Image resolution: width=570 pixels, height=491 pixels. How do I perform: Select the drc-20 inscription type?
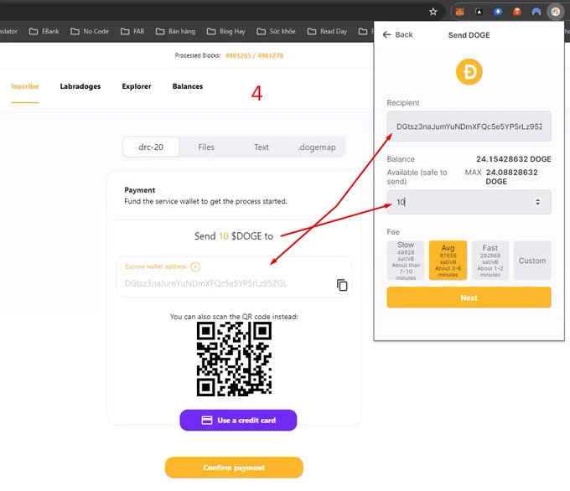(x=151, y=147)
